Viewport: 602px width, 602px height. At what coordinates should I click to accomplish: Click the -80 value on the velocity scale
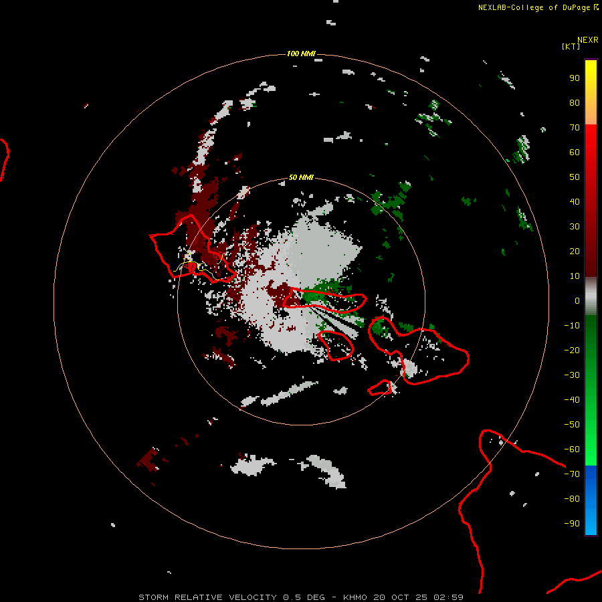tap(572, 499)
